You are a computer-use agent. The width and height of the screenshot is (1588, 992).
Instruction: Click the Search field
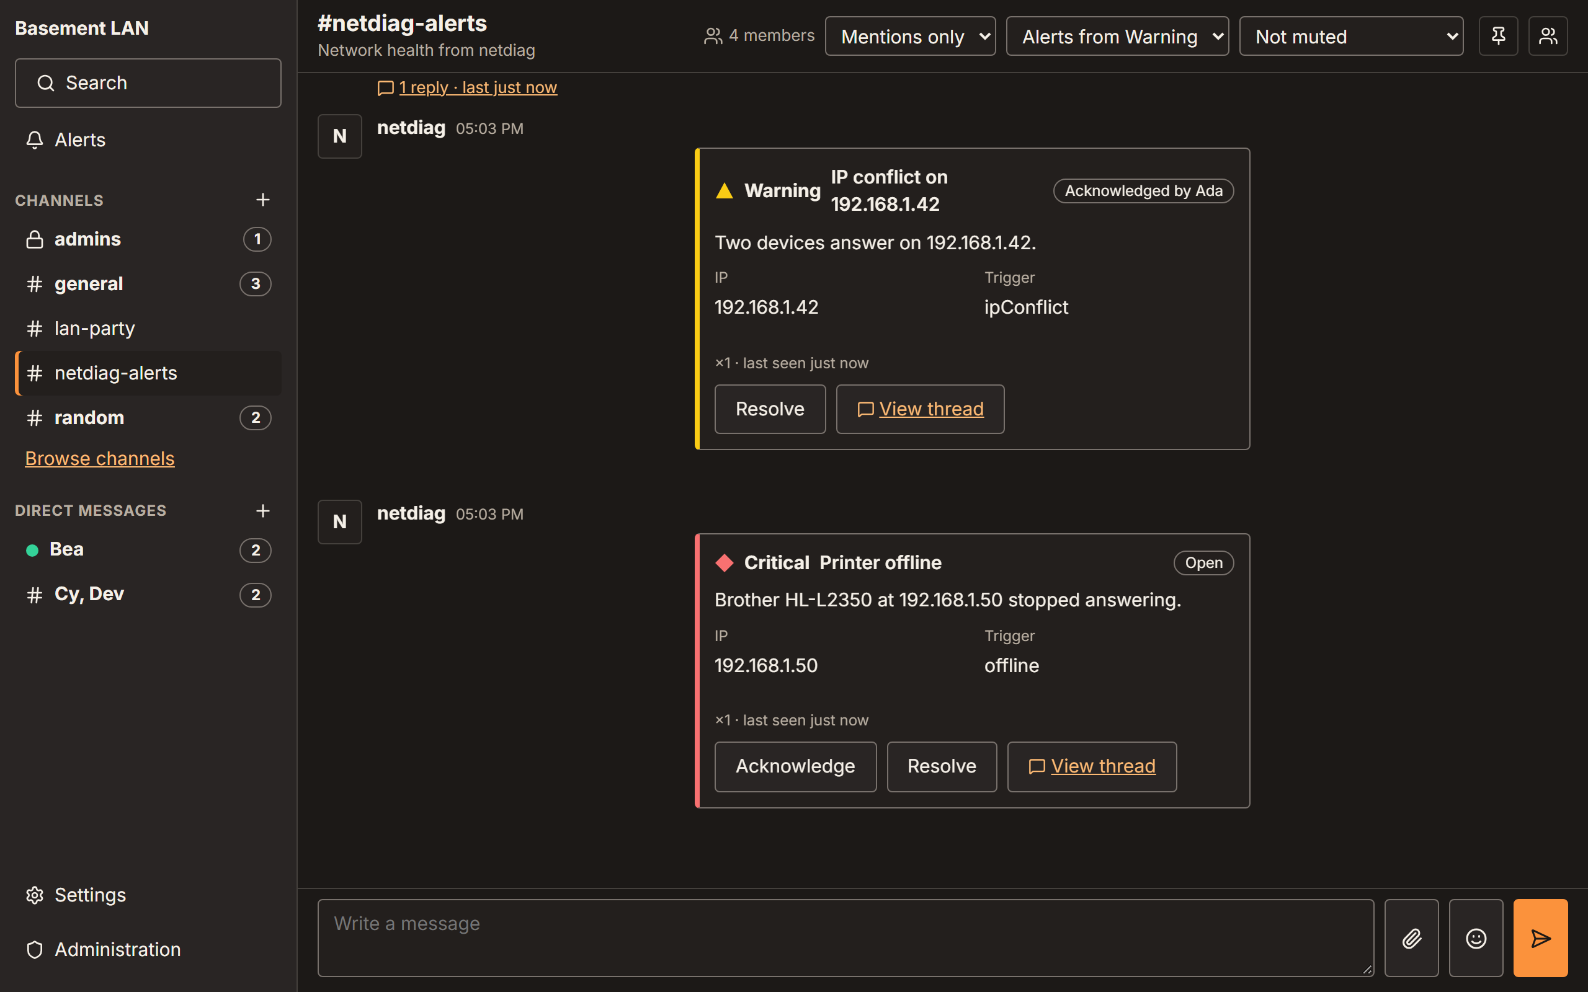click(148, 82)
